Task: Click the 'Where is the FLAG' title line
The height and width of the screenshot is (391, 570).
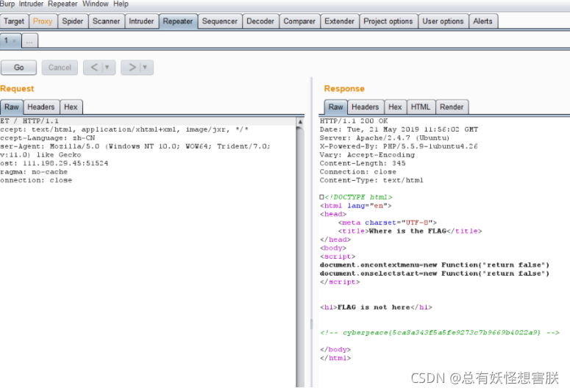Action: (x=410, y=231)
